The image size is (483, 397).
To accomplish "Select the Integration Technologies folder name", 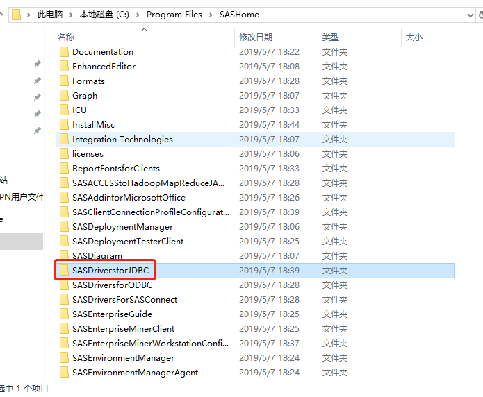I will click(122, 140).
